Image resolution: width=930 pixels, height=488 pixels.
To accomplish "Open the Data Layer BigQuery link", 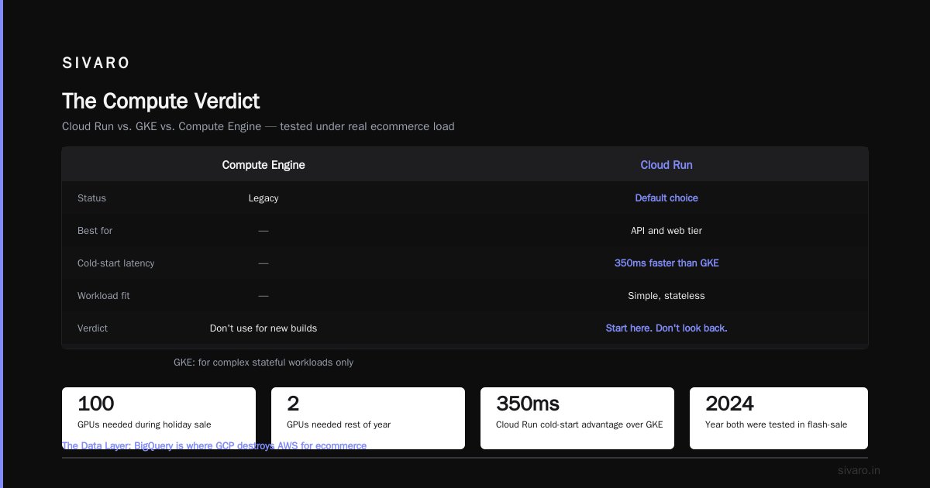I will (214, 446).
